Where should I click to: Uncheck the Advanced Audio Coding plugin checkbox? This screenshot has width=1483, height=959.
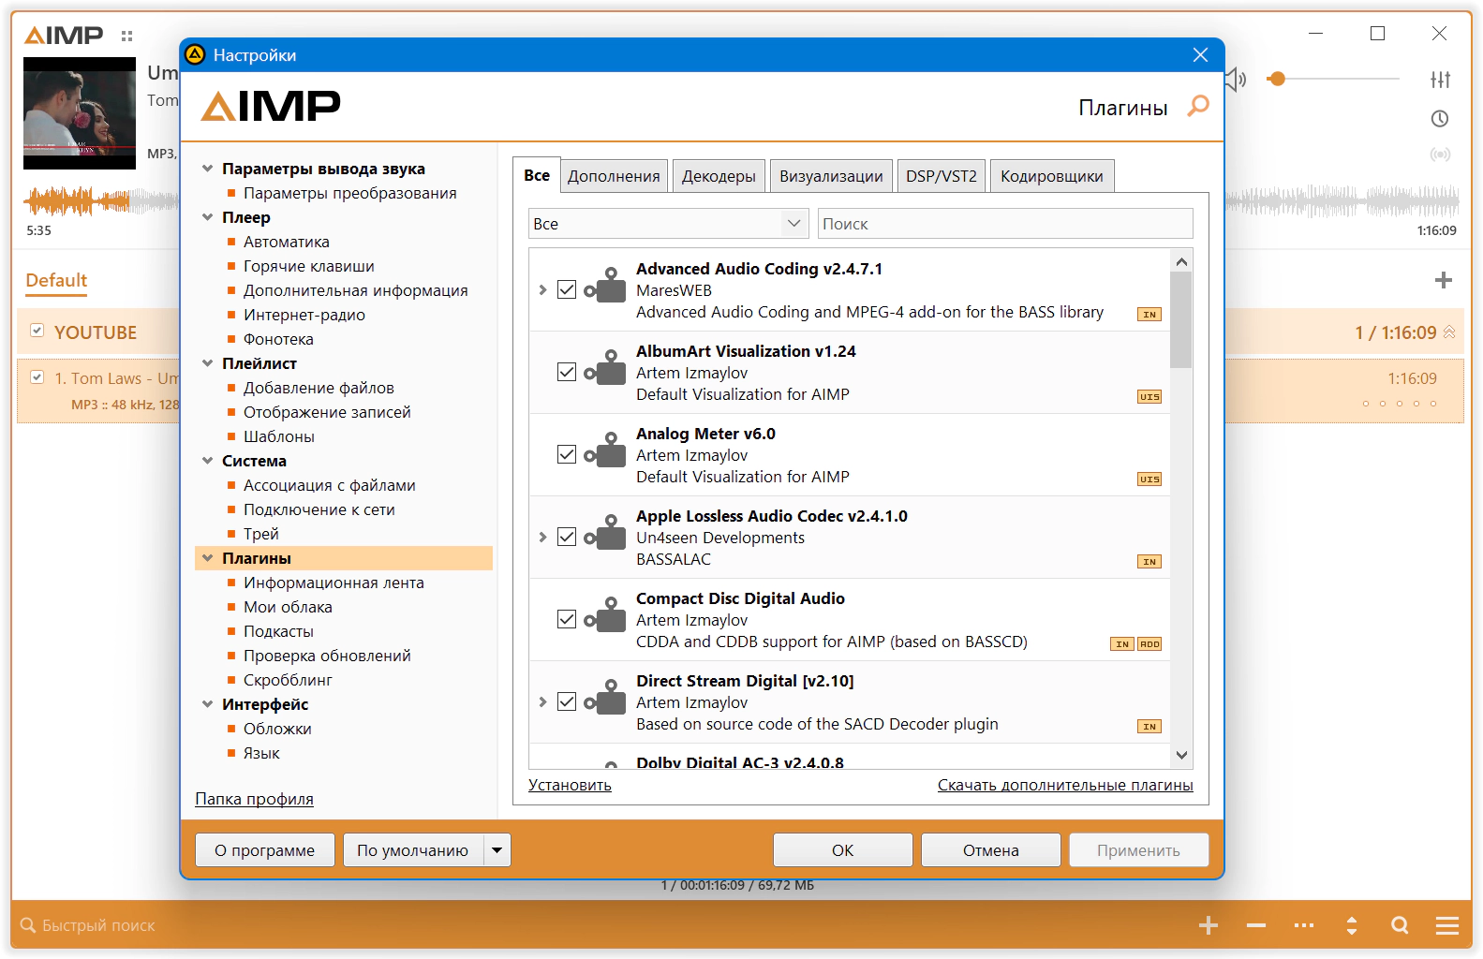pos(567,290)
